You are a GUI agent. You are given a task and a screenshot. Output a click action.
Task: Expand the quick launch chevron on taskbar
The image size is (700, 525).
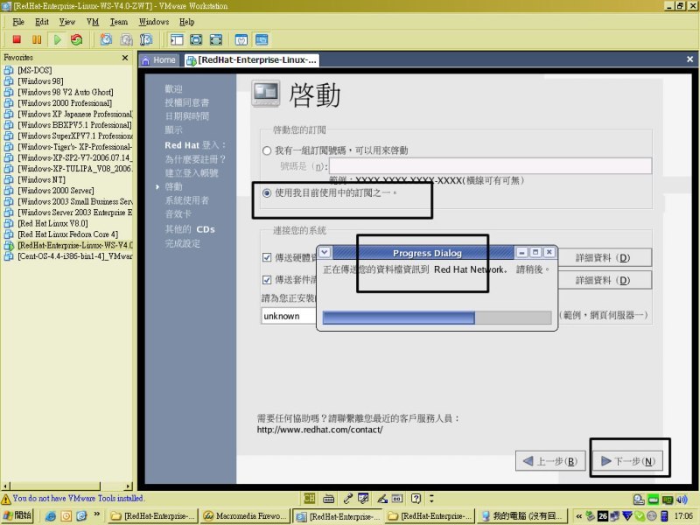(96, 514)
